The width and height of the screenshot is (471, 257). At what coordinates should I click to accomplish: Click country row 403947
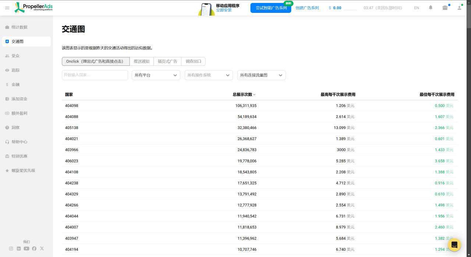(260, 238)
